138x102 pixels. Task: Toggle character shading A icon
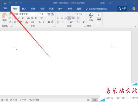(49, 22)
